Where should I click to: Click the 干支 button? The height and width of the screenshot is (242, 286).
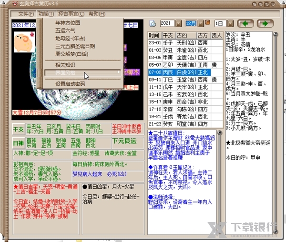[19, 130]
